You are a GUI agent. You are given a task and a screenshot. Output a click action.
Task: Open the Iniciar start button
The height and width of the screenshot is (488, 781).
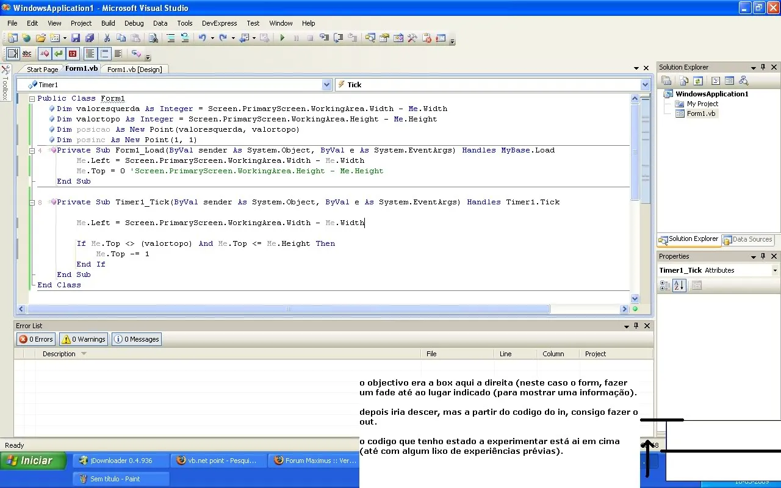(x=34, y=461)
